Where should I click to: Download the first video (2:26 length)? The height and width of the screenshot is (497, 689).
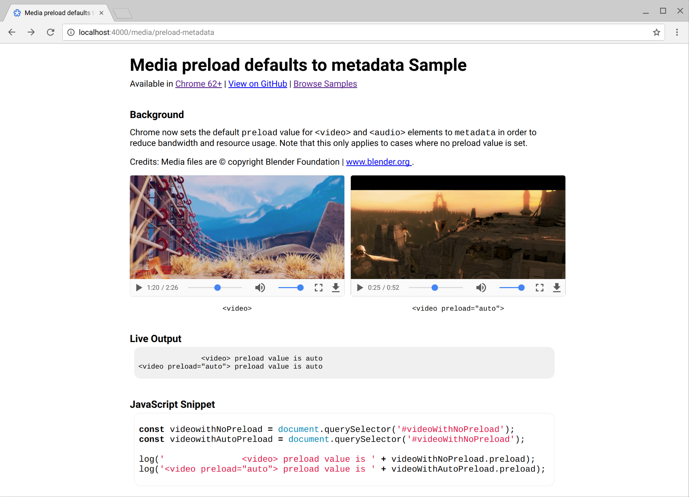(x=336, y=287)
